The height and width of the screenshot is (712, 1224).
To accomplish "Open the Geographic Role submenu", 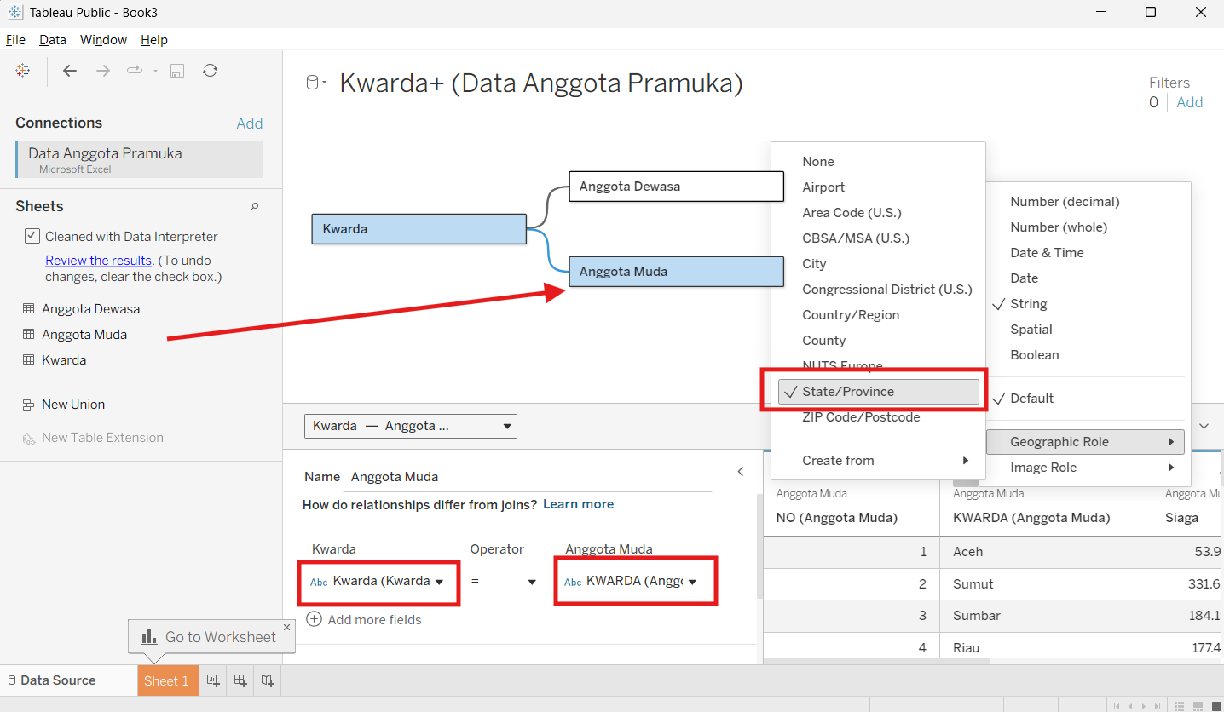I will tap(1086, 442).
